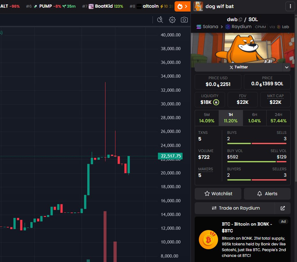Viewport: 297px width, 262px height.
Task: Click the VOLUME $722 value
Action: pyautogui.click(x=204, y=157)
